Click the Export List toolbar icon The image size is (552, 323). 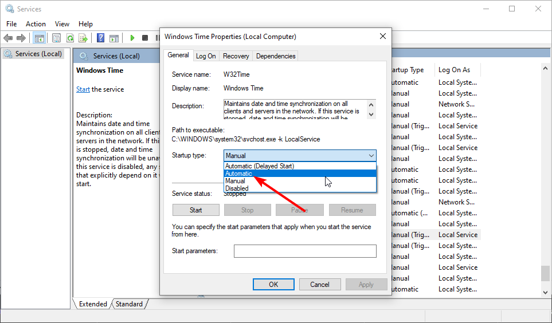pos(83,38)
